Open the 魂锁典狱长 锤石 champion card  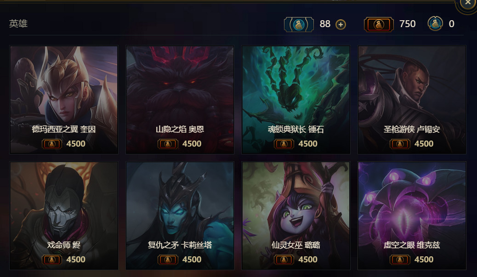[x=295, y=100]
